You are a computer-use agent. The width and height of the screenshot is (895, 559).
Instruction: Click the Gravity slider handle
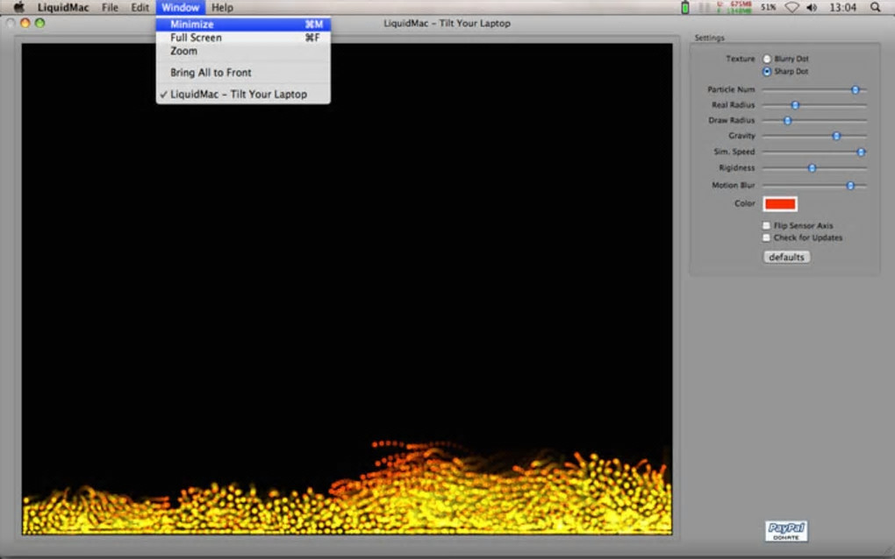pyautogui.click(x=836, y=136)
